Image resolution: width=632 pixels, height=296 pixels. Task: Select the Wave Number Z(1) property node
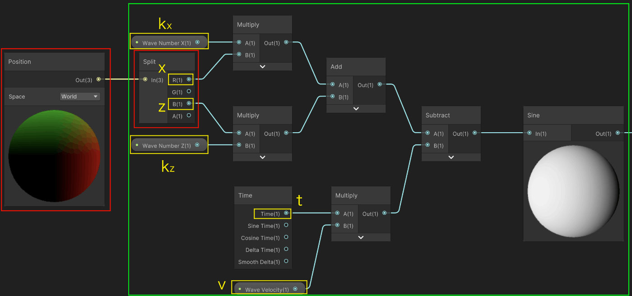tap(169, 145)
